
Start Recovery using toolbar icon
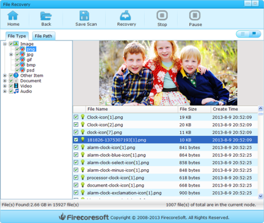(x=125, y=16)
